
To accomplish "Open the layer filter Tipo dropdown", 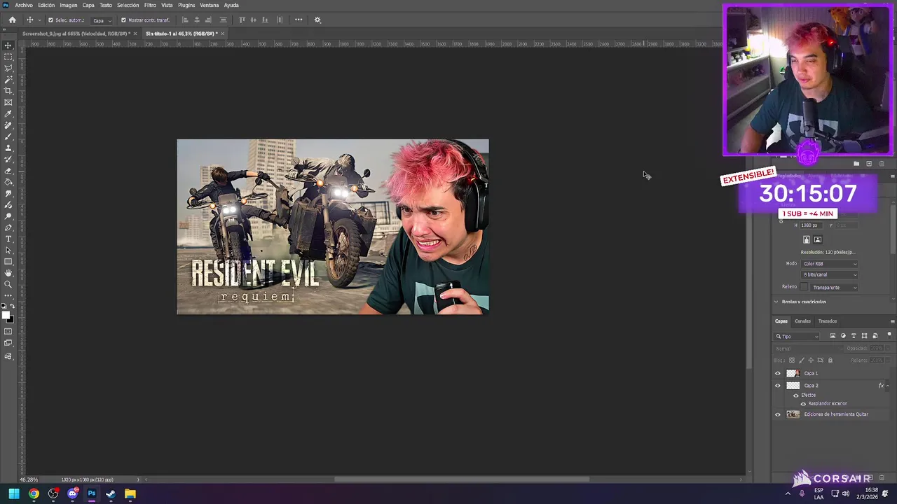I will (797, 337).
